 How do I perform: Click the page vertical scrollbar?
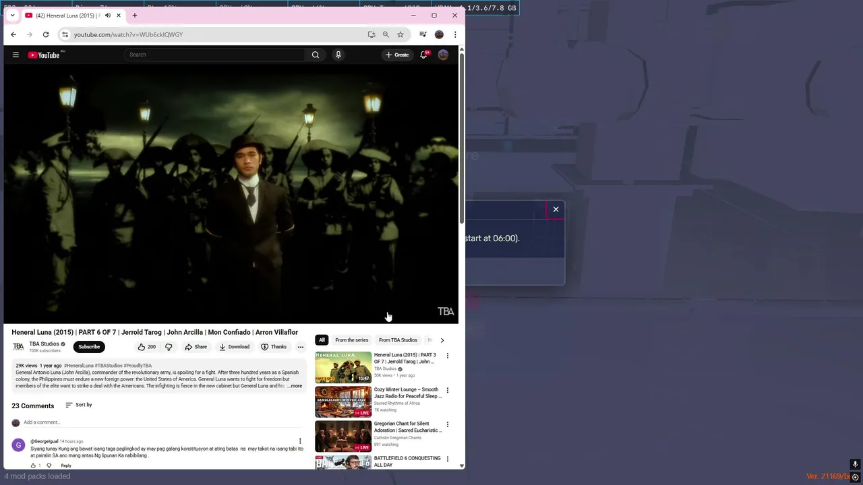[x=462, y=138]
